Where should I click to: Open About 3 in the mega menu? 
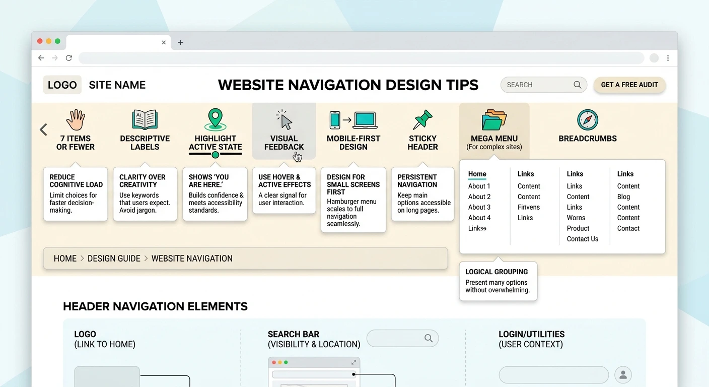(x=479, y=207)
